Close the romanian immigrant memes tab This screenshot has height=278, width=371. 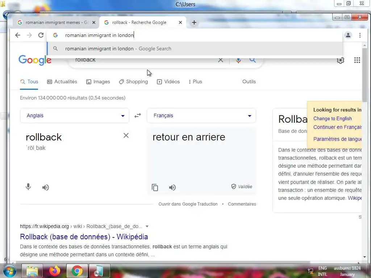pos(94,22)
